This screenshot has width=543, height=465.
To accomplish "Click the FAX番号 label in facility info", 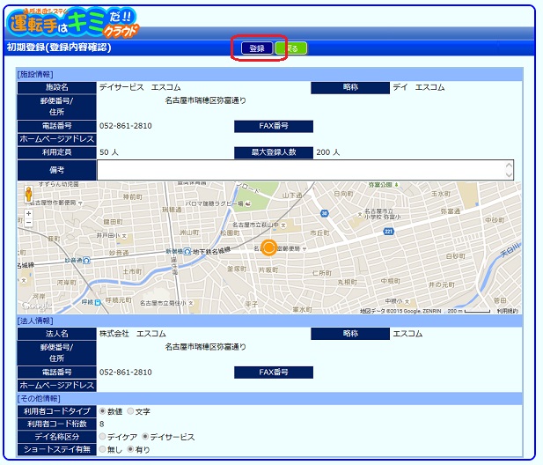I will coord(274,126).
